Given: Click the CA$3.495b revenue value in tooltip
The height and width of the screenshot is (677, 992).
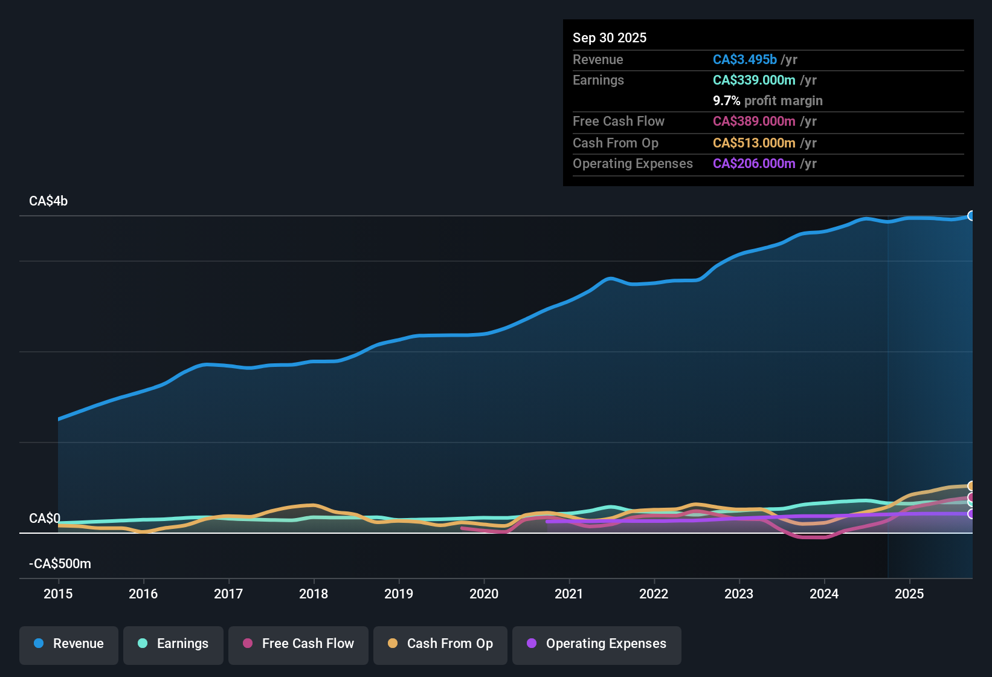Looking at the screenshot, I should [x=745, y=60].
